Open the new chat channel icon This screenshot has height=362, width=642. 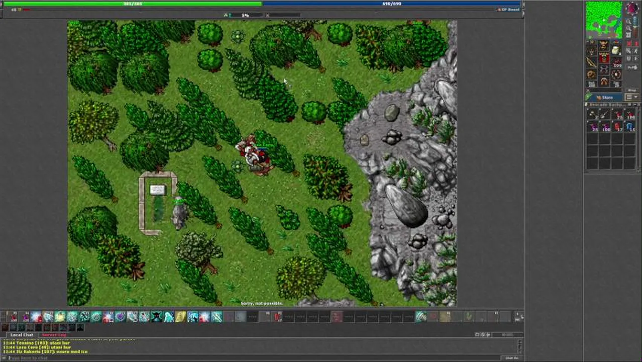[477, 334]
